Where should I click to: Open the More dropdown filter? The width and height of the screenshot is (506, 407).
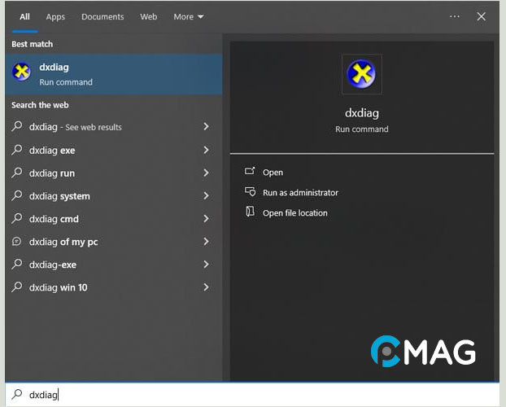189,16
